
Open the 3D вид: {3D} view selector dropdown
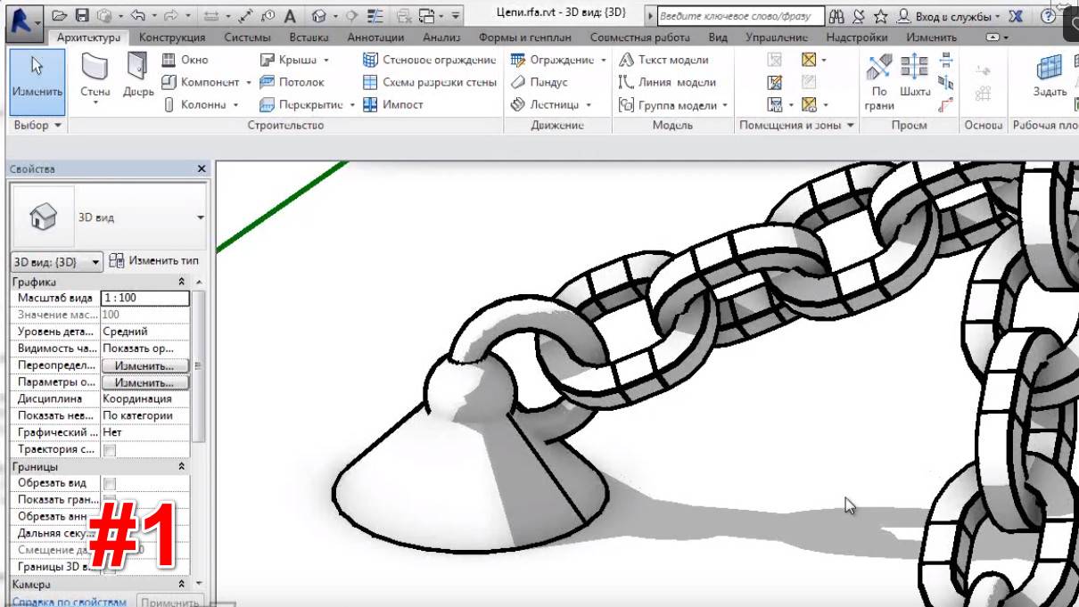(x=96, y=262)
